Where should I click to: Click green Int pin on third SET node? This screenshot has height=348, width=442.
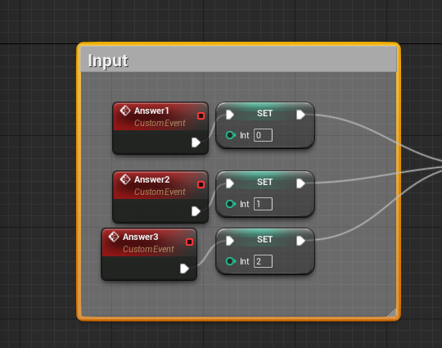pos(230,261)
